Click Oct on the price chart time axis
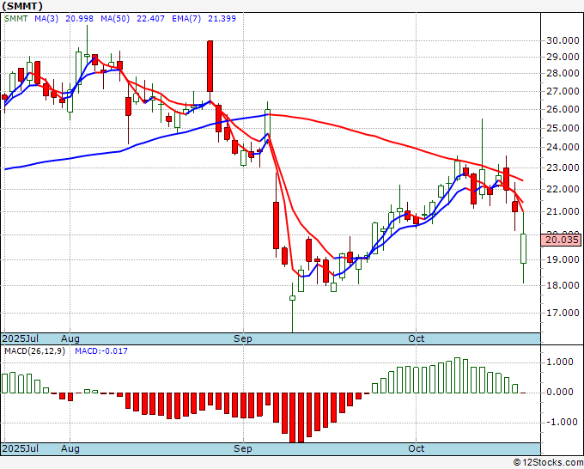This screenshot has height=469, width=584. pos(416,338)
